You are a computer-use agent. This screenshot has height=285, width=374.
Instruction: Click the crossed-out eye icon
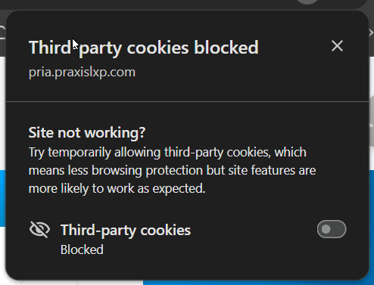39,229
